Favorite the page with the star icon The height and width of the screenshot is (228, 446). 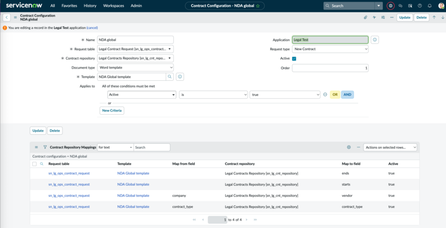(x=258, y=6)
